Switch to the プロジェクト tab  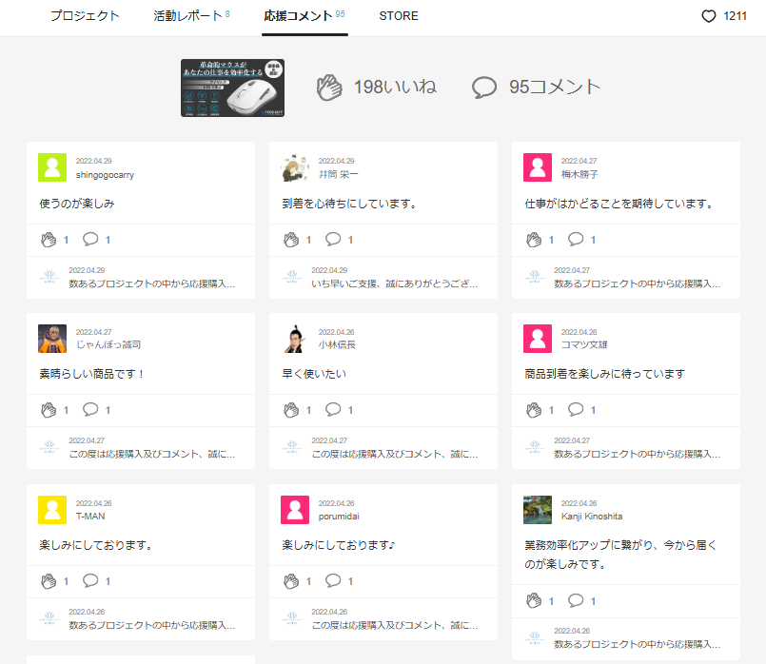click(85, 16)
